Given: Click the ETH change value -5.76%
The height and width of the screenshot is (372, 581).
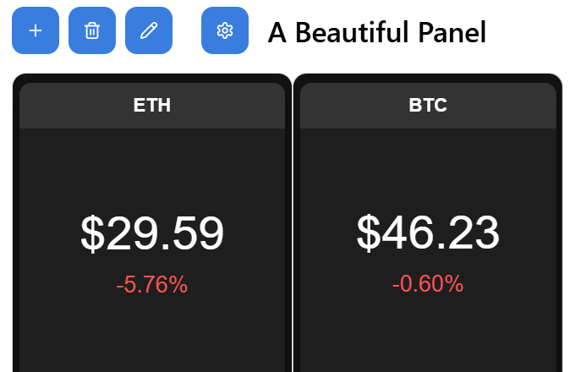Looking at the screenshot, I should point(152,286).
